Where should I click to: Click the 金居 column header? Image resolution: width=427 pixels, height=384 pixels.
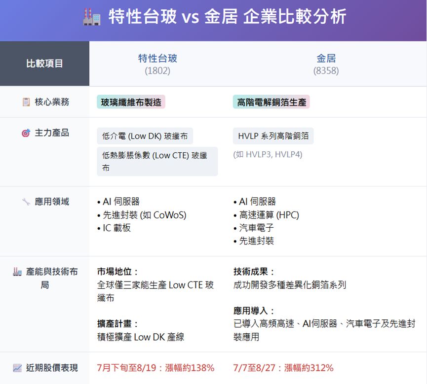pos(326,59)
